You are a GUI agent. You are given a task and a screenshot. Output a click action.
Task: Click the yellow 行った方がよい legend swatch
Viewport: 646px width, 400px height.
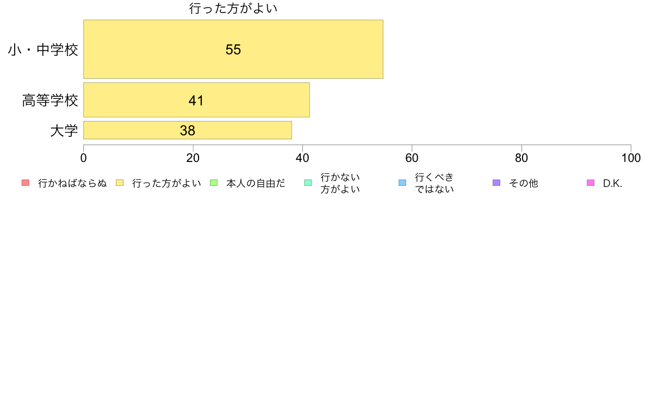[120, 183]
